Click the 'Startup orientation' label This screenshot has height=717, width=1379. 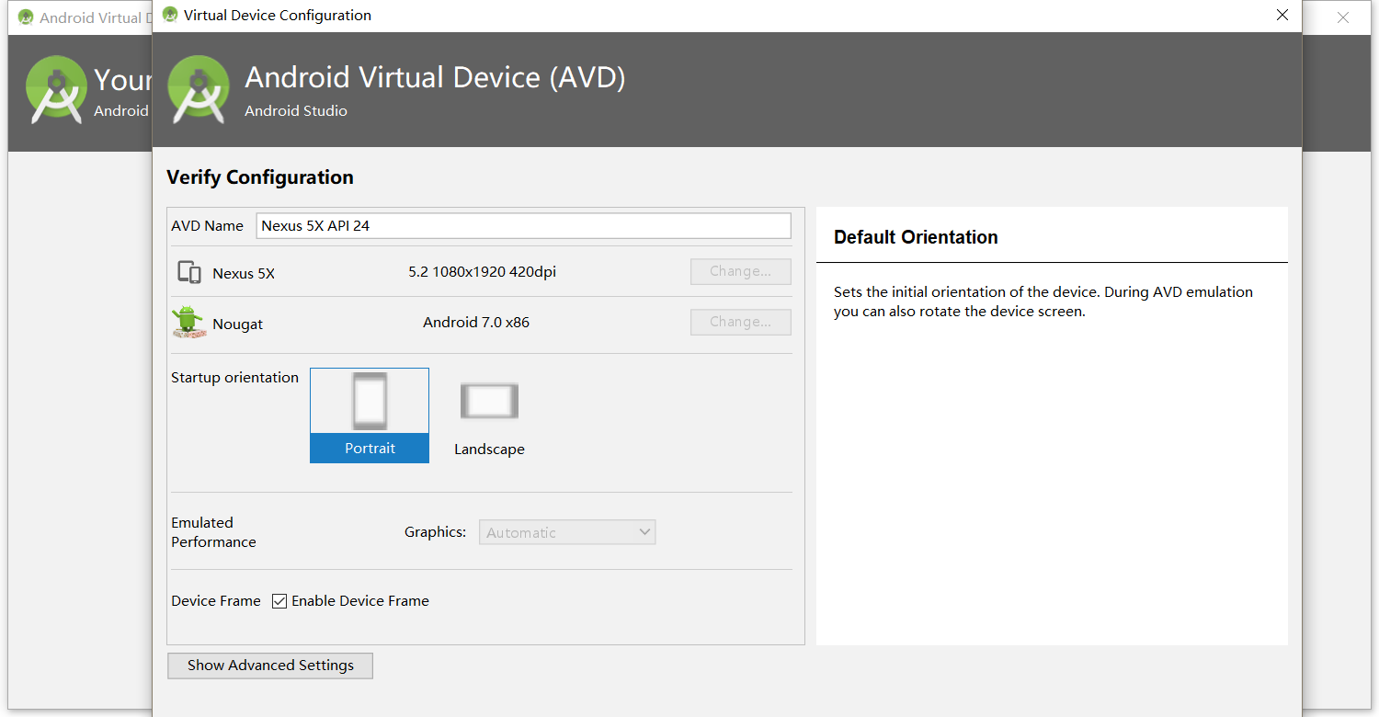[234, 378]
